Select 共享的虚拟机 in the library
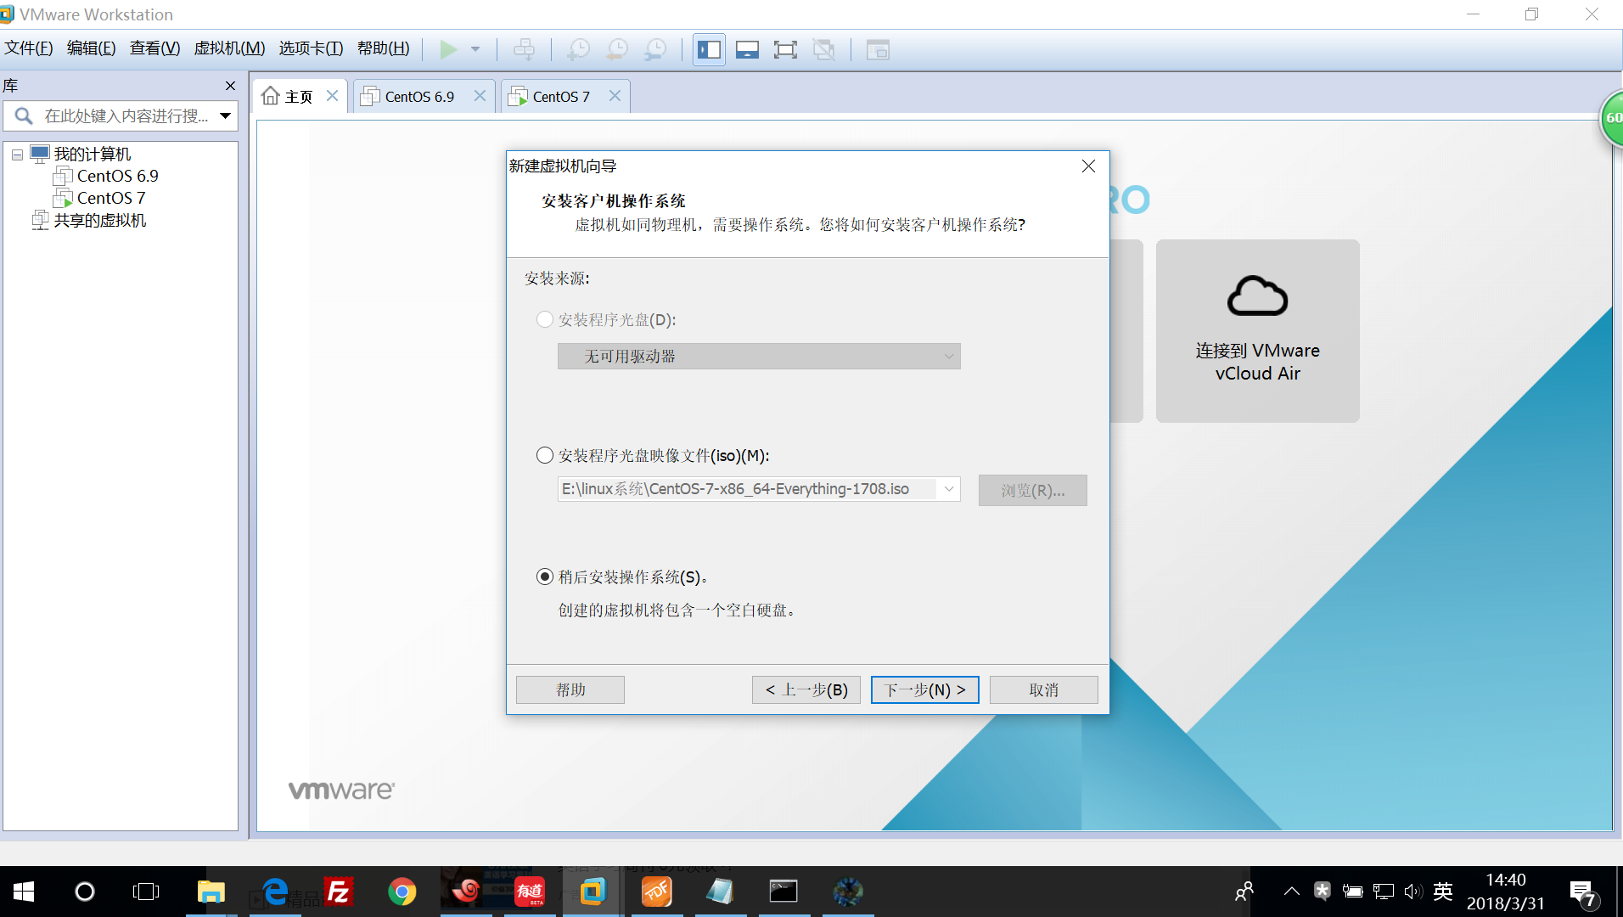1623x917 pixels. [99, 220]
